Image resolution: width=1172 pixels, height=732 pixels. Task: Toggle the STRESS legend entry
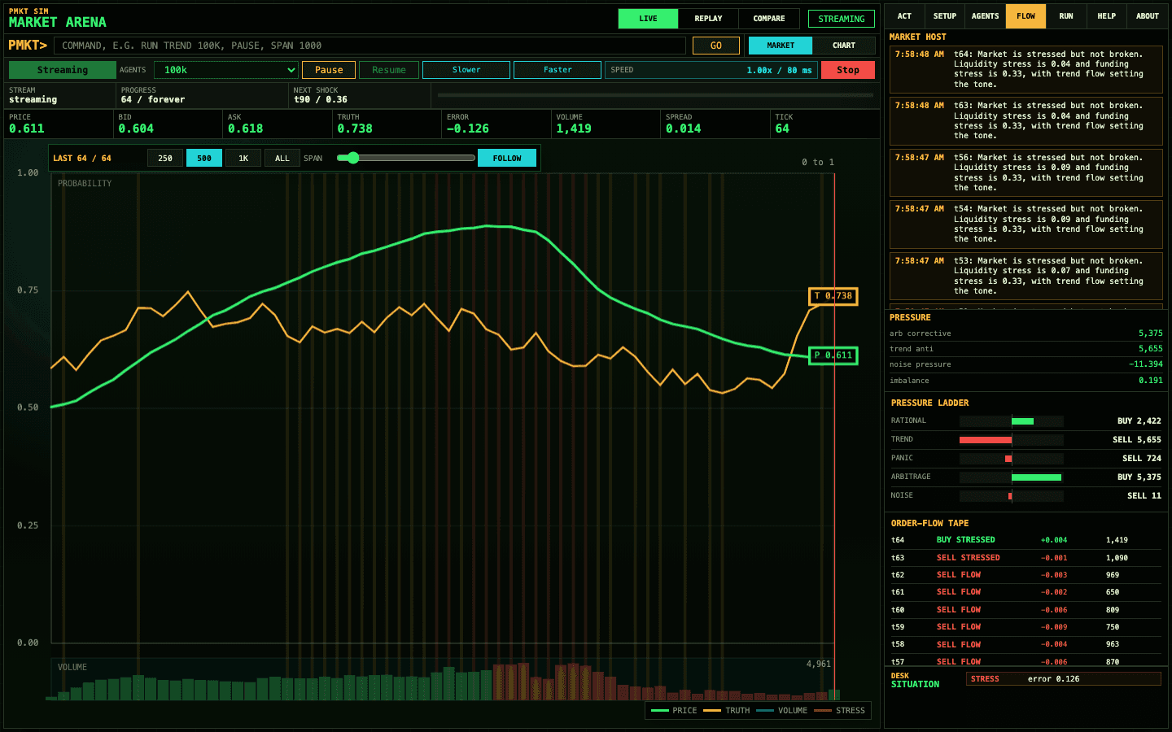(x=840, y=711)
